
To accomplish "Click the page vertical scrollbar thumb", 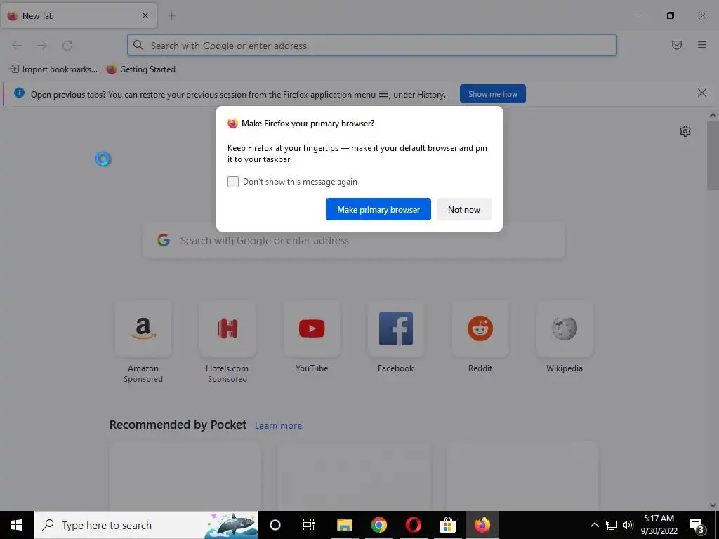I will point(713,156).
